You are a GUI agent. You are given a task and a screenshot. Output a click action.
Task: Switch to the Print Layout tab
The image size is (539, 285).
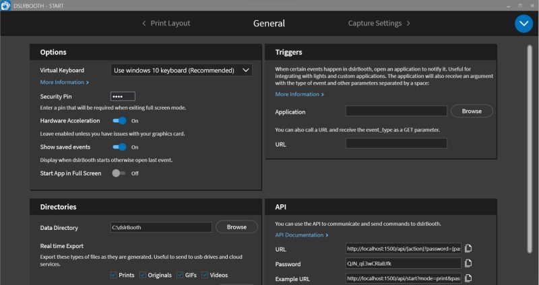click(x=170, y=24)
